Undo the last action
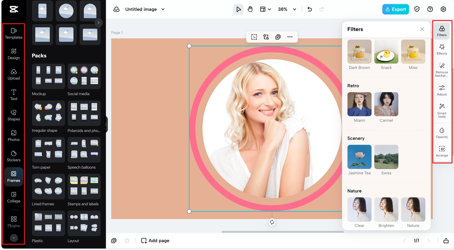Image resolution: width=454 pixels, height=250 pixels. 310,9
